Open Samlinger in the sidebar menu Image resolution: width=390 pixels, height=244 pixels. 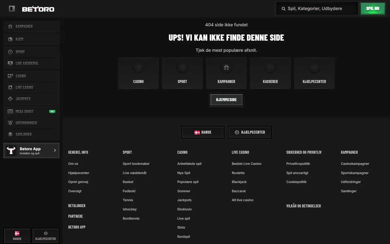tap(31, 134)
